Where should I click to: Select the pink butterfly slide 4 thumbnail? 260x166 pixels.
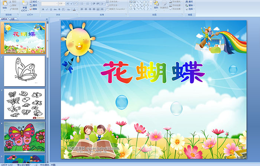point(25,136)
